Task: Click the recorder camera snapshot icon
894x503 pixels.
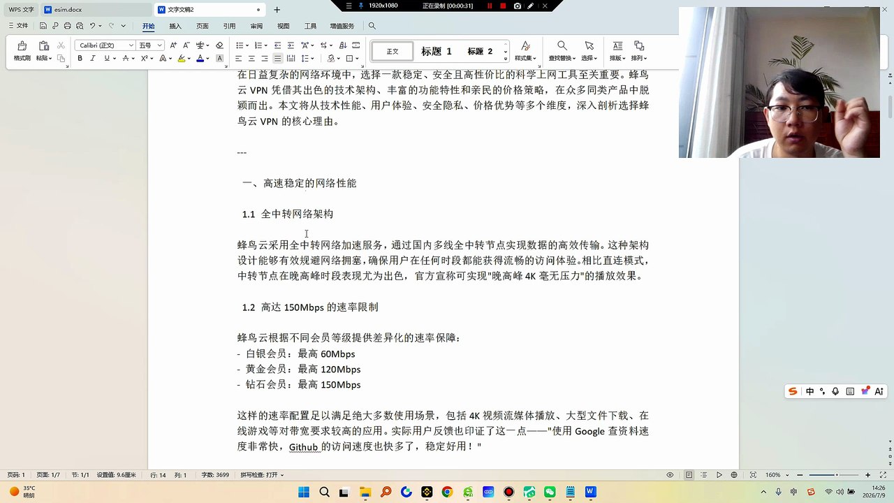Action: click(517, 6)
